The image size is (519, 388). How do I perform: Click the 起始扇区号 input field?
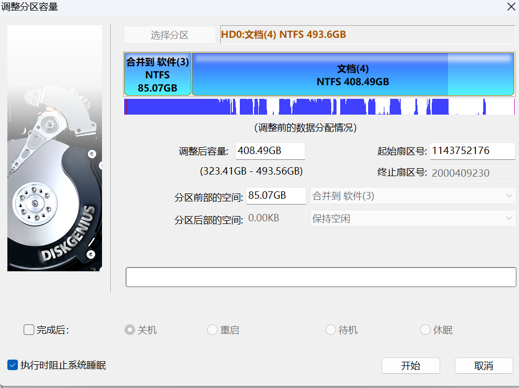coord(473,151)
